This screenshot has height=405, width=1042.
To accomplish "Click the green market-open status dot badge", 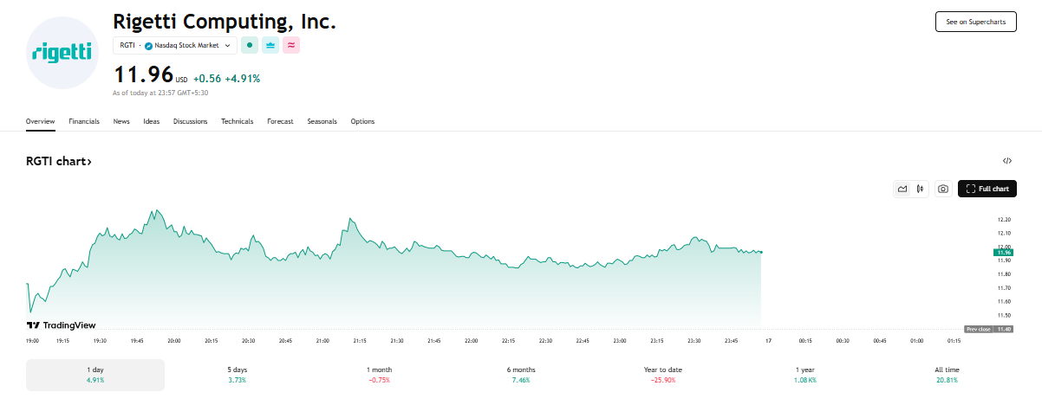I will pyautogui.click(x=250, y=45).
